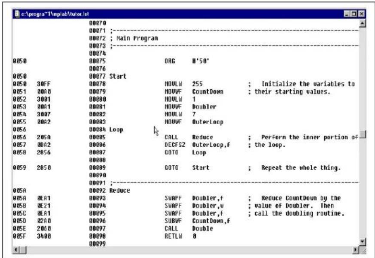Click the horizontal scrollbar right arrow
The image size is (375, 258).
356,250
